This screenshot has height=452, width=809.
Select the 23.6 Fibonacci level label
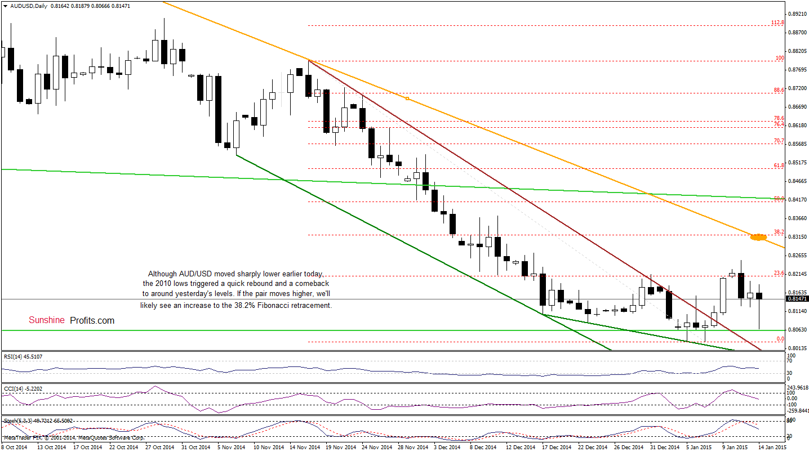779,273
